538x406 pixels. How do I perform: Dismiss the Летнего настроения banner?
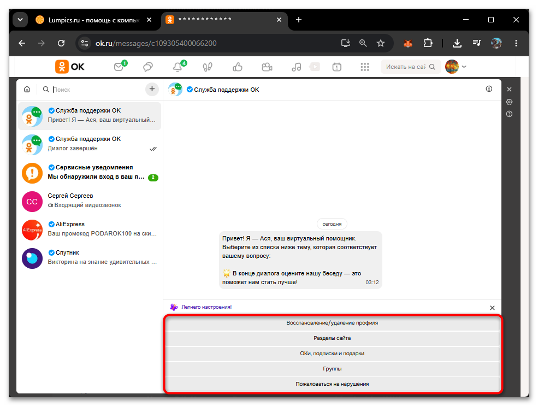[492, 308]
